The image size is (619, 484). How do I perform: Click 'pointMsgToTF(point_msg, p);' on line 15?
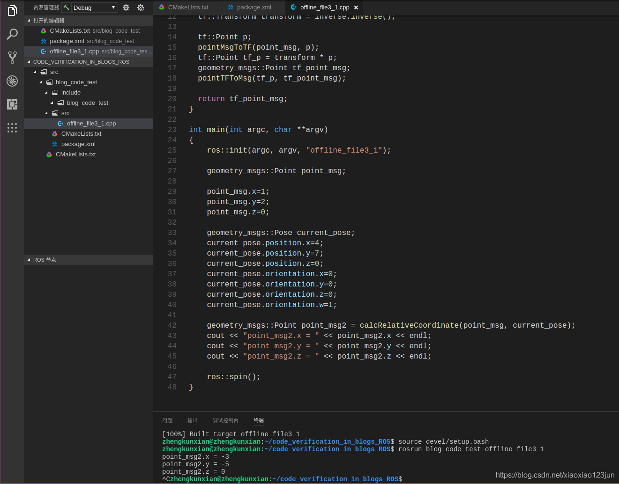(258, 47)
